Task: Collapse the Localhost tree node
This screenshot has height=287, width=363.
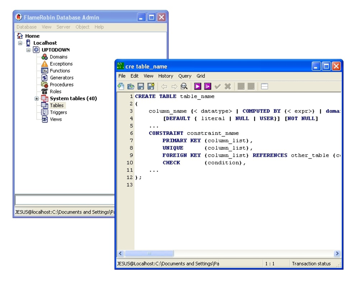Action: point(20,43)
